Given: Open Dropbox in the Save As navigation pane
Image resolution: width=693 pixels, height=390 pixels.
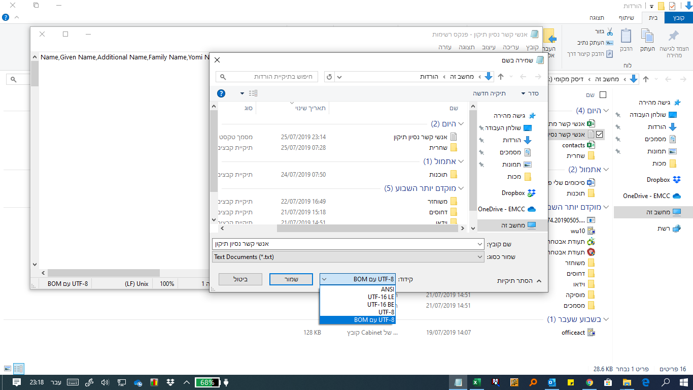Looking at the screenshot, I should (518, 193).
